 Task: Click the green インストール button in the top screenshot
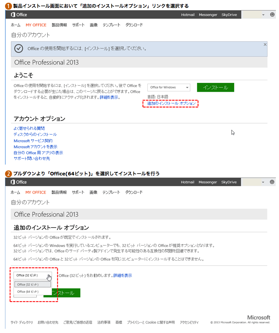[216, 87]
